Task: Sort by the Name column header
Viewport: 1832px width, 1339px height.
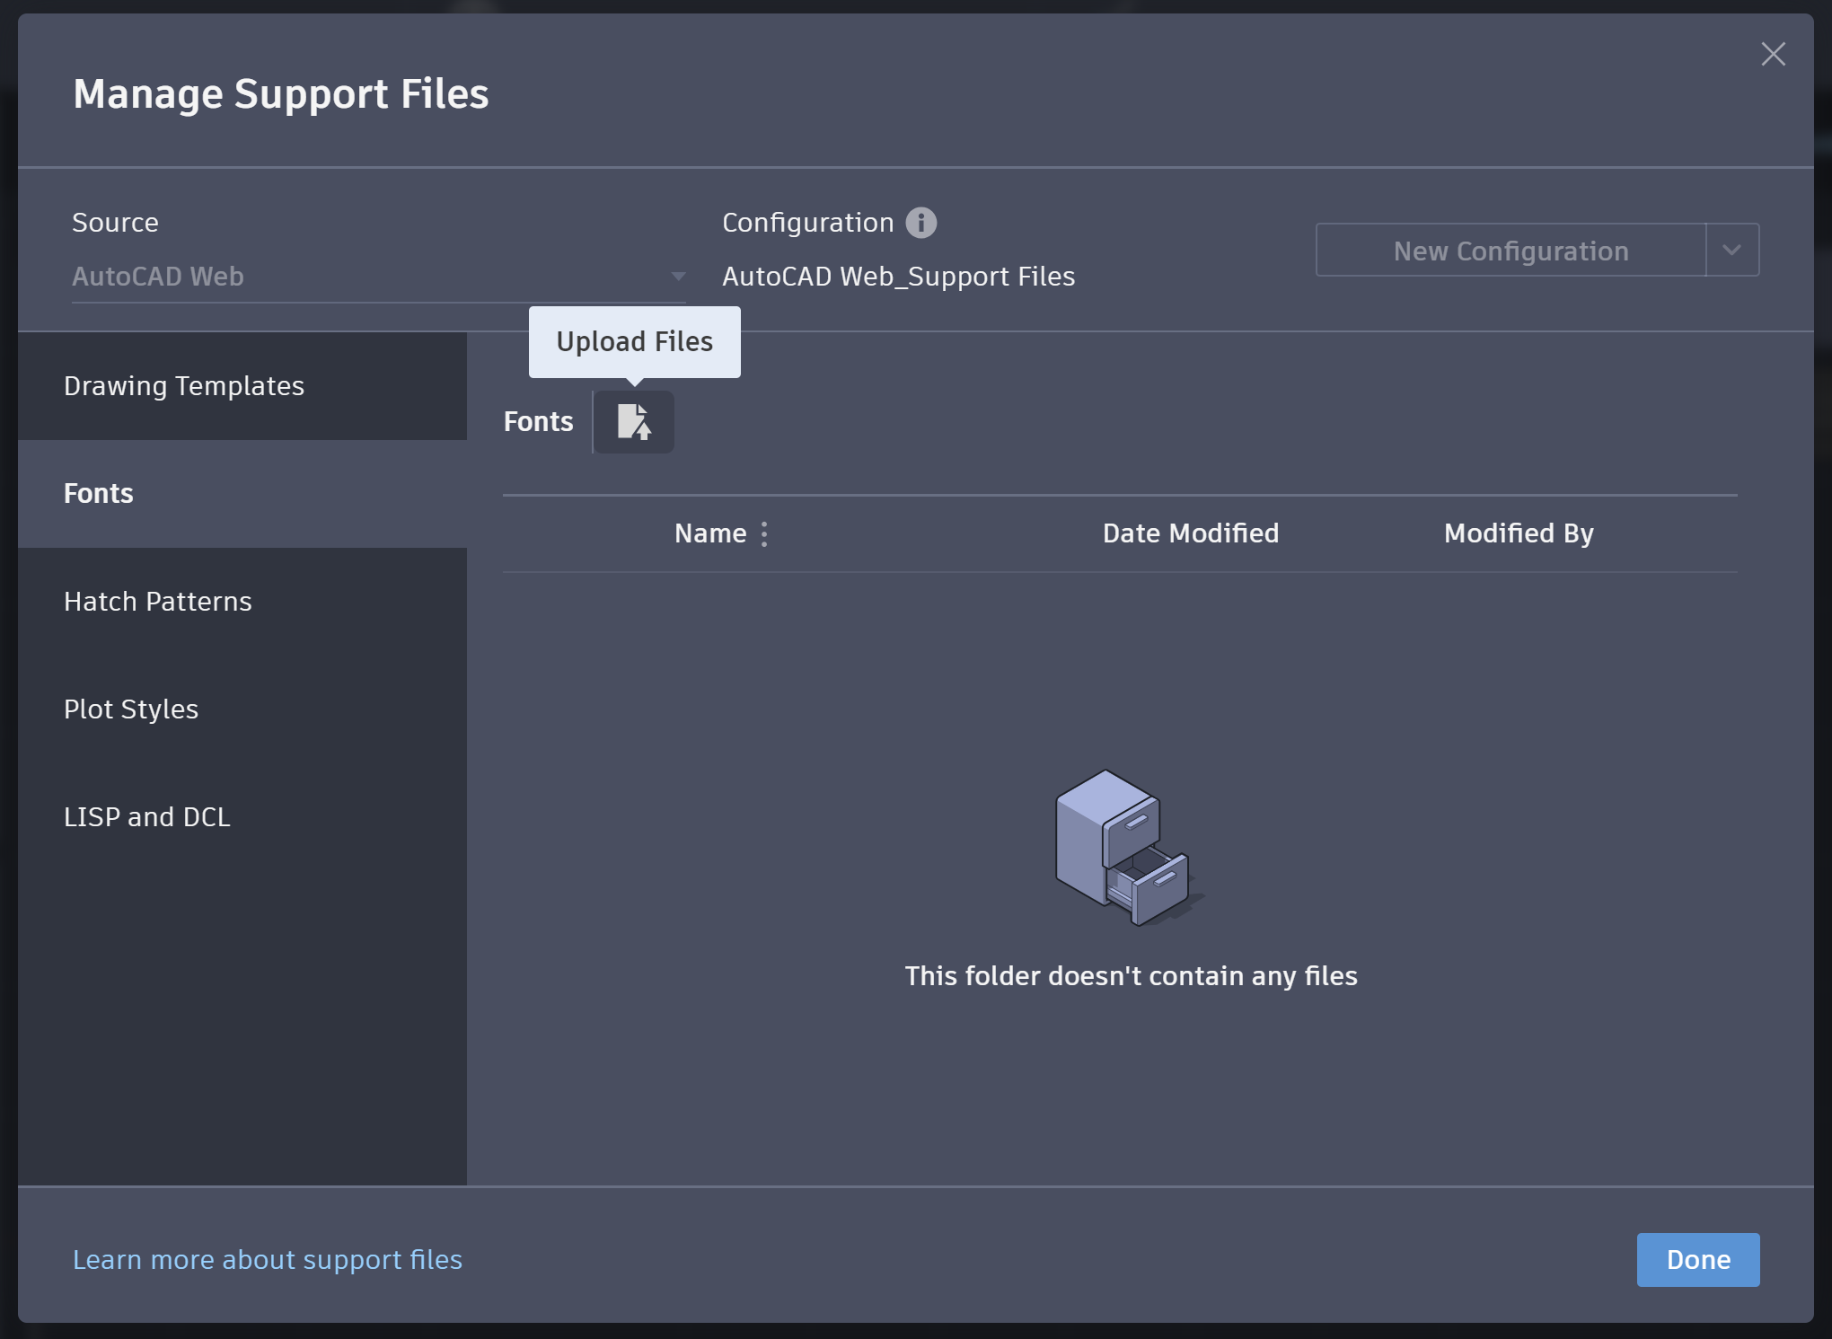Action: (x=709, y=533)
